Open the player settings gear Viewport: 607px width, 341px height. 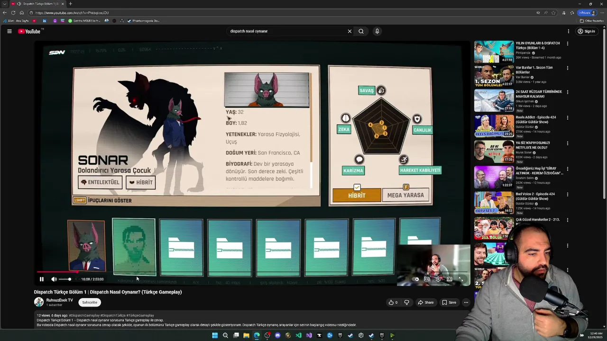[x=438, y=279]
